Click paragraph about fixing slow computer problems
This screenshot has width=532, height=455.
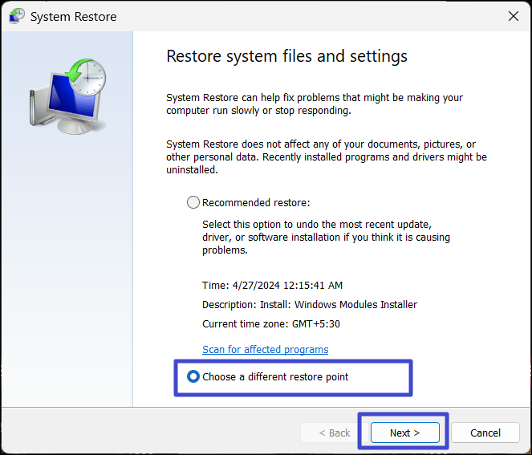coord(315,104)
